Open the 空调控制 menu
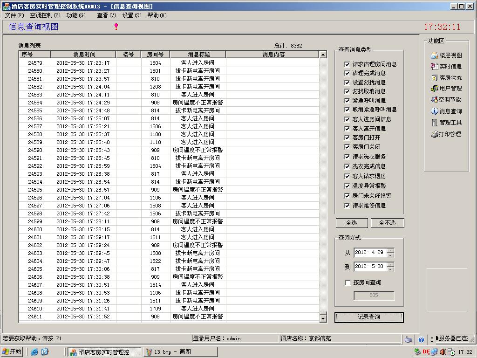The image size is (477, 358). (x=42, y=15)
